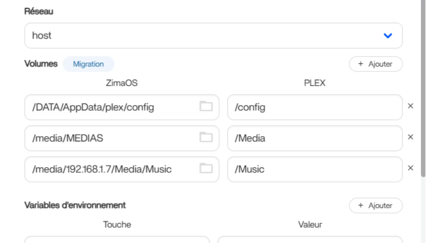Open folder picker for /media/MEDIAS path
Image resolution: width=435 pixels, height=243 pixels.
point(206,137)
